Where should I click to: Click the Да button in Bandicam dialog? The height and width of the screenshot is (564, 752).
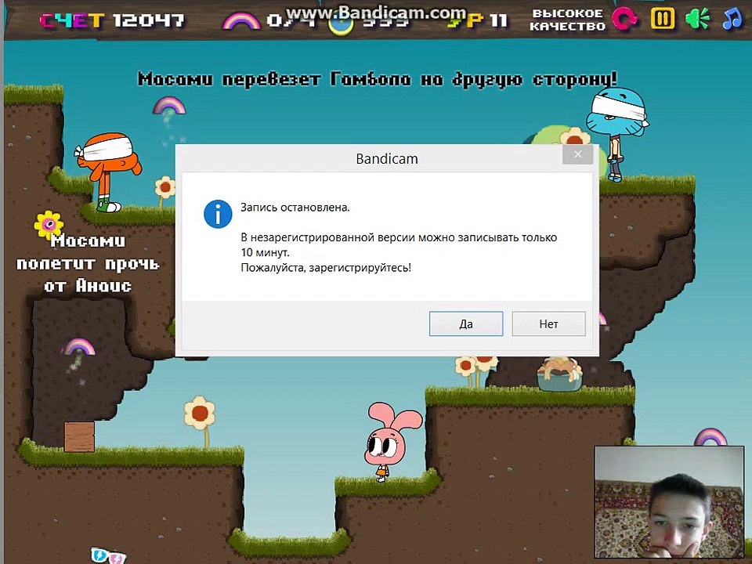[465, 324]
